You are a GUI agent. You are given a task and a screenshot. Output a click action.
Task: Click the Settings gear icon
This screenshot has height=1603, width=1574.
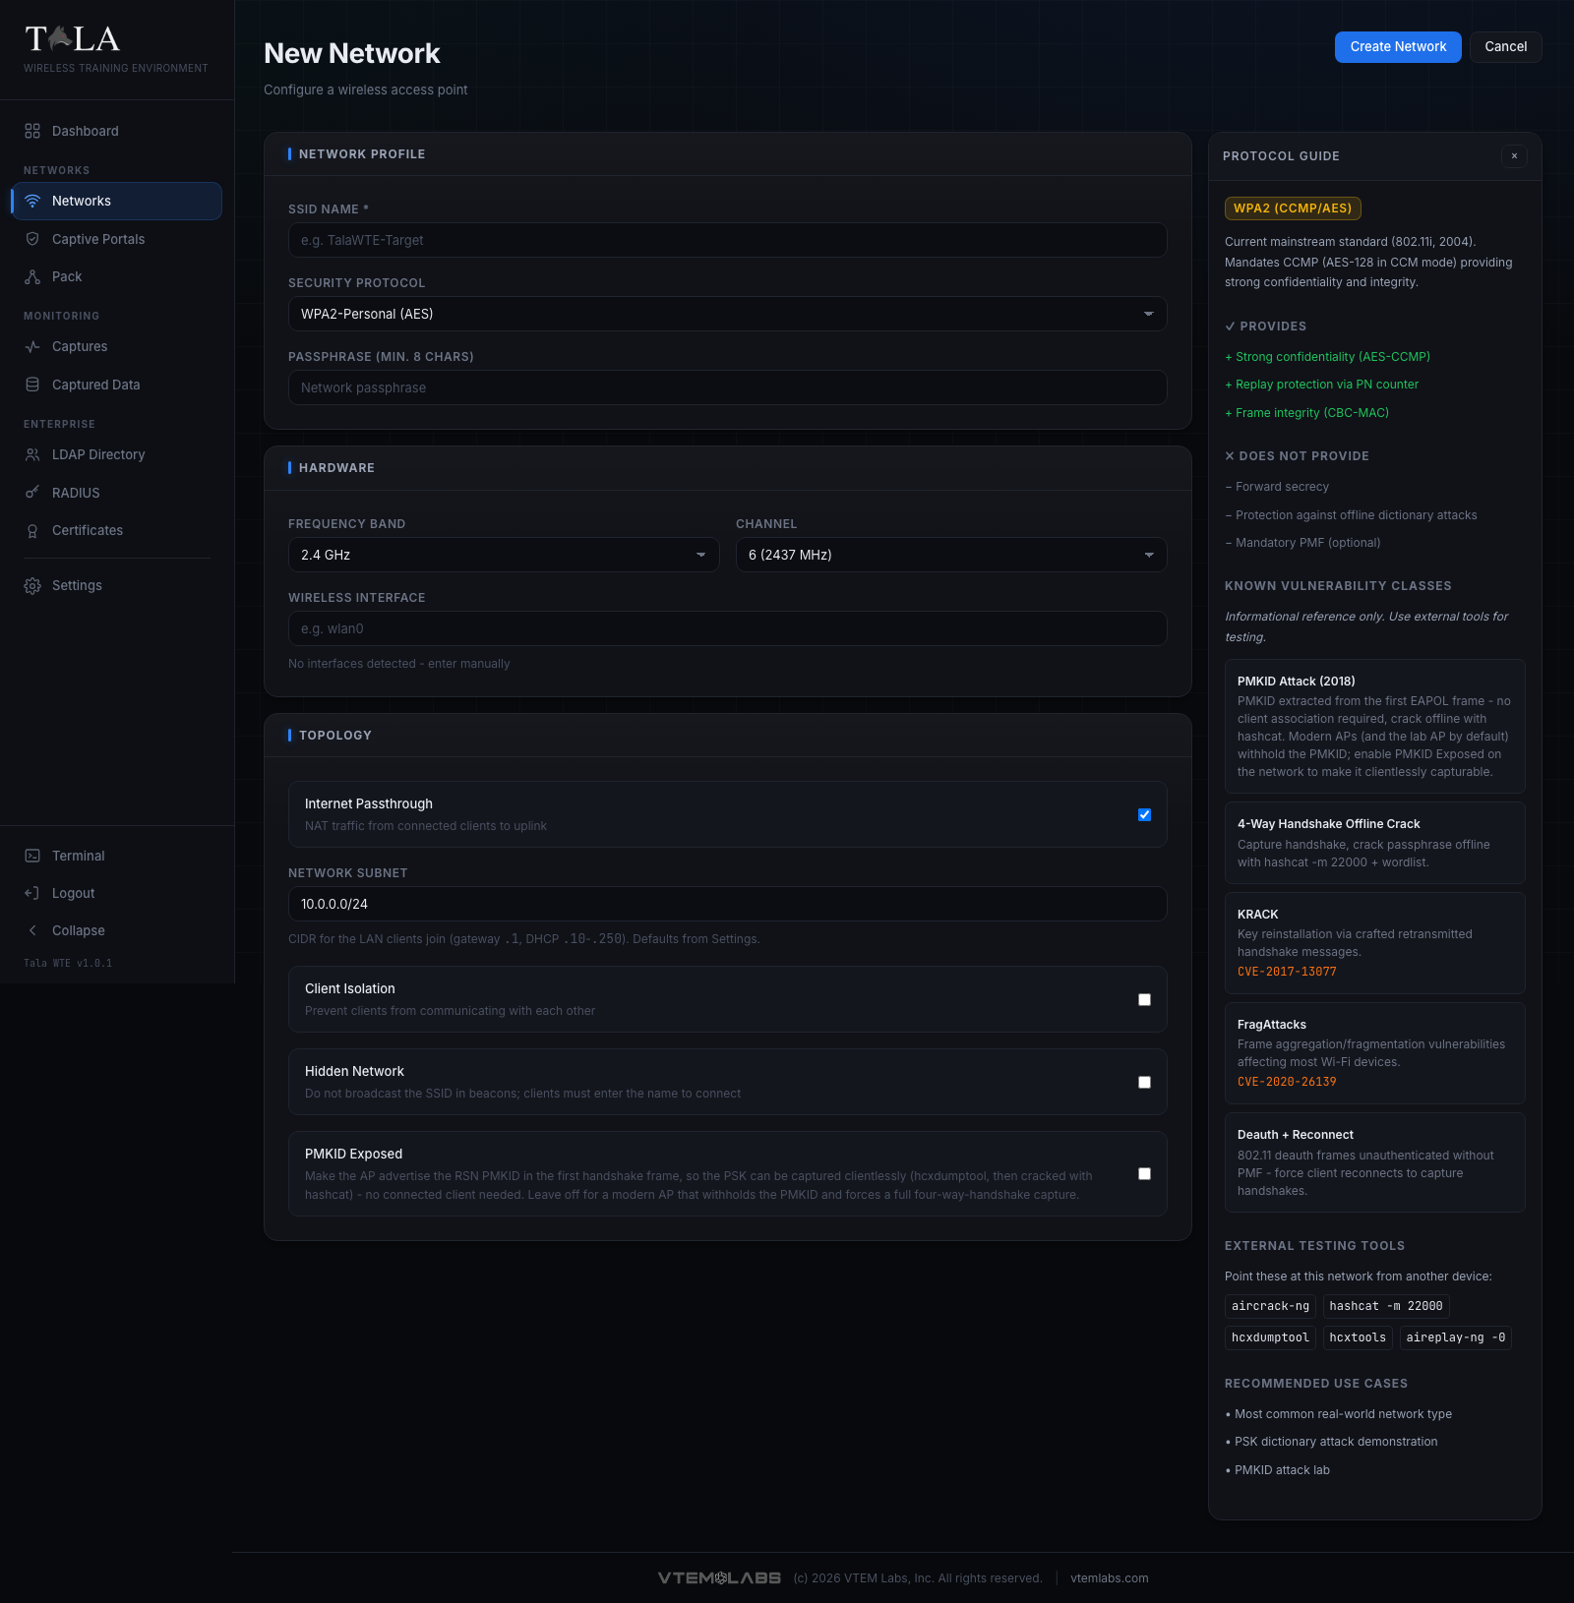pos(32,585)
